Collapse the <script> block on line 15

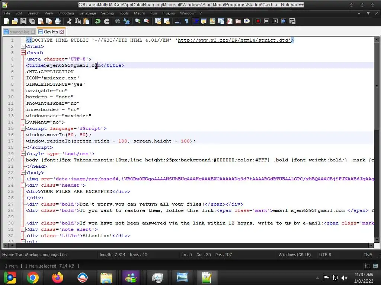(23, 128)
